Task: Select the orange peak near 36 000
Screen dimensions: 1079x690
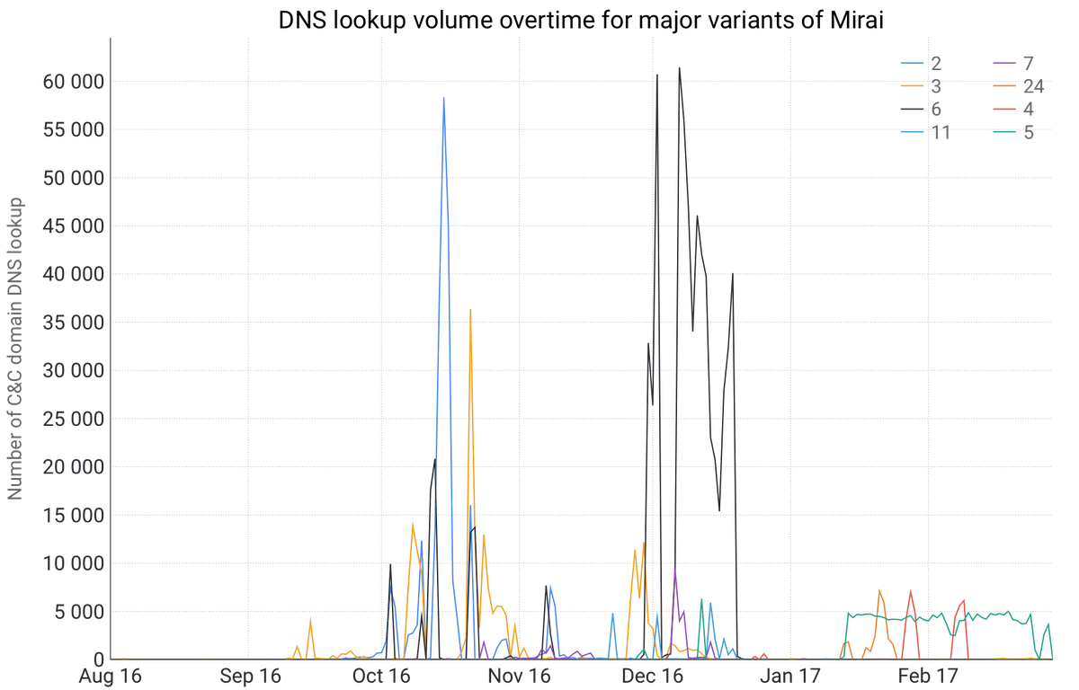Action: pos(470,310)
